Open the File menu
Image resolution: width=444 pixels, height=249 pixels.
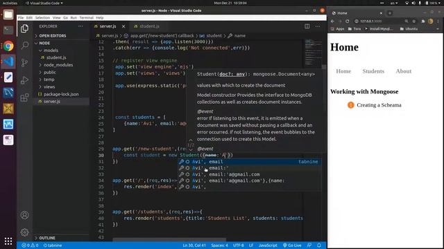click(x=21, y=17)
